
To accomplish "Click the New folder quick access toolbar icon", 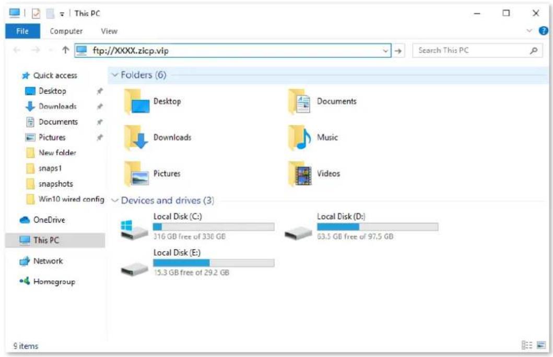I will [51, 14].
